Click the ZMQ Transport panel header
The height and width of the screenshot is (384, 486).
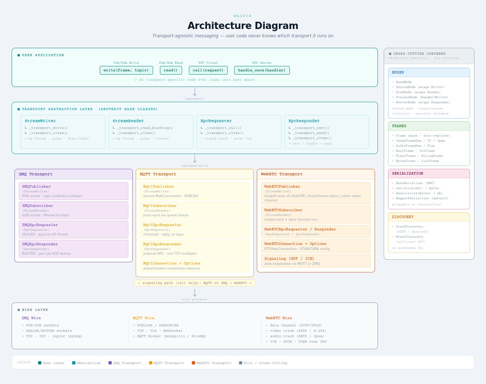(x=74, y=174)
